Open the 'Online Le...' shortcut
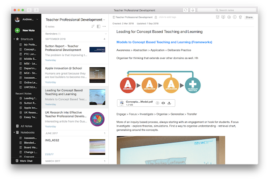 click(29, 82)
